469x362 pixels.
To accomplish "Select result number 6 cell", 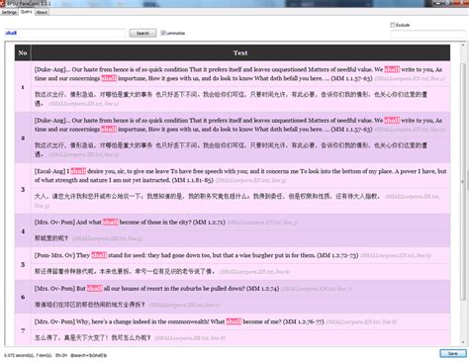I will click(x=23, y=297).
